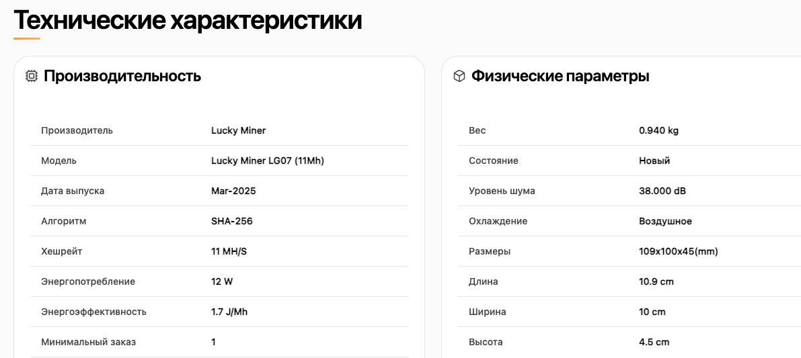Viewport: 801px width, 358px height.
Task: Click the 11 MH/S hashrate value
Action: [x=229, y=251]
